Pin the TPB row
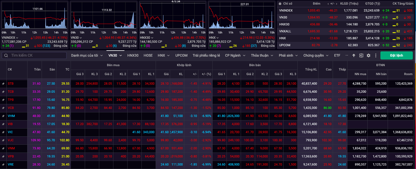This screenshot has width=416, height=169. [3, 100]
